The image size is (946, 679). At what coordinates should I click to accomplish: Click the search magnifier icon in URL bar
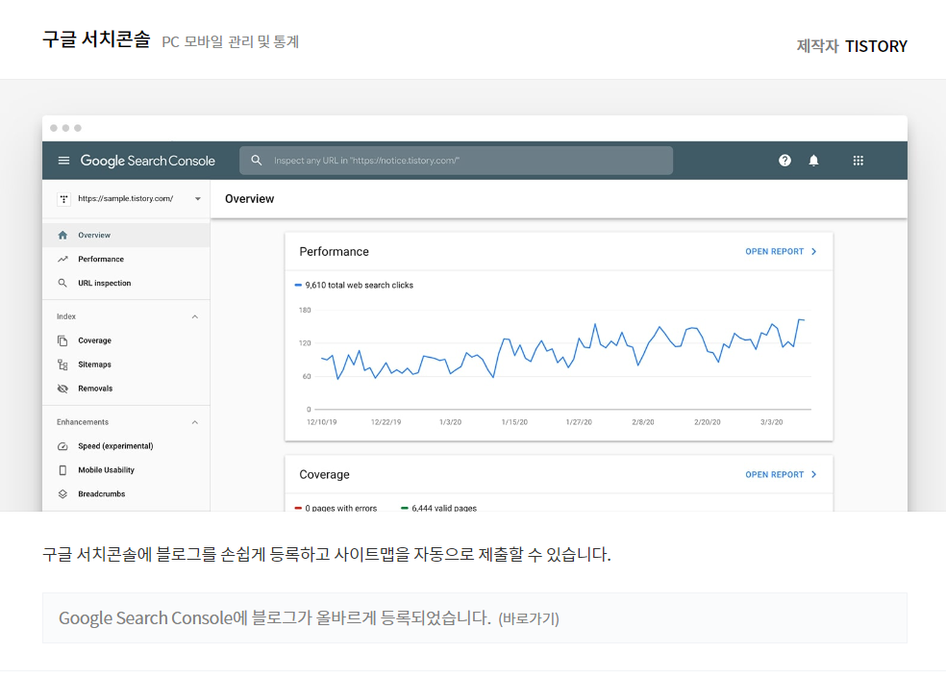pyautogui.click(x=257, y=160)
